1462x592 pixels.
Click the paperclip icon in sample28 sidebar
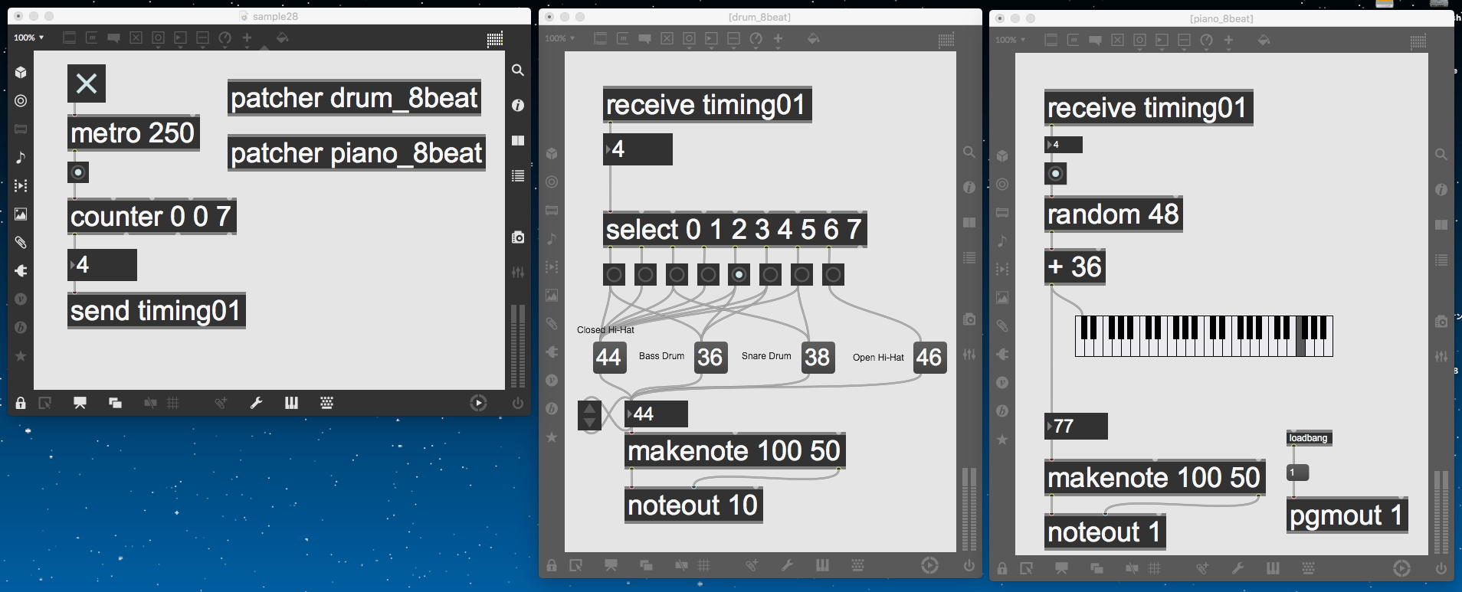[21, 243]
